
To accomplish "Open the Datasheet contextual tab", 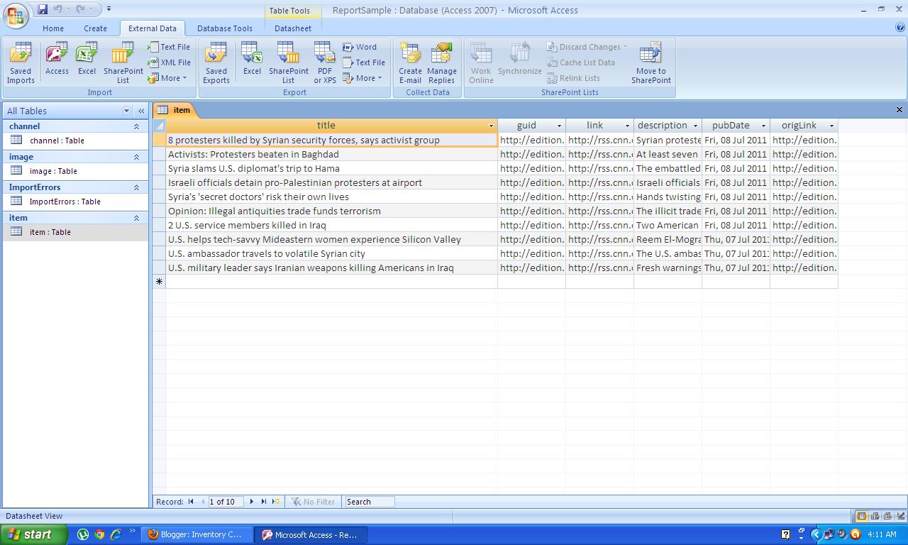I will tap(292, 28).
